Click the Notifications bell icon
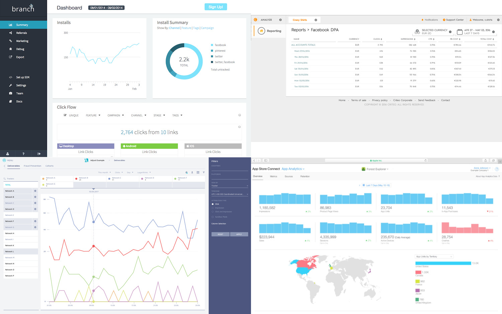502x314 pixels. pyautogui.click(x=422, y=20)
